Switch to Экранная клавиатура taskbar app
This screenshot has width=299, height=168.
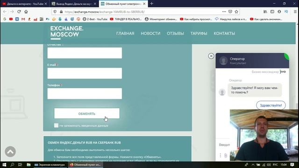50,165
